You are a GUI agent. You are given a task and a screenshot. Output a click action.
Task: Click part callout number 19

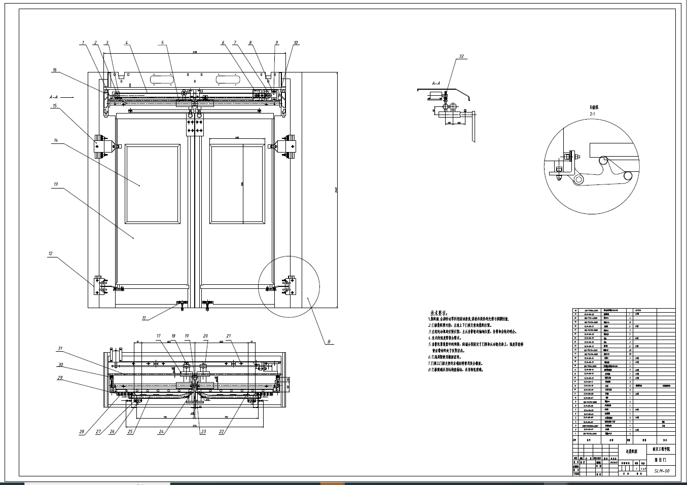pos(187,335)
